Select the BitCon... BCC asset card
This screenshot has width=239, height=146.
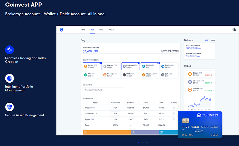(150, 75)
